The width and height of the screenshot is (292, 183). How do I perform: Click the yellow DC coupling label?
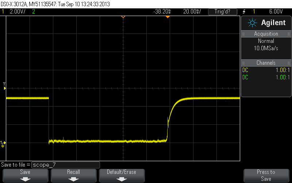(x=245, y=70)
